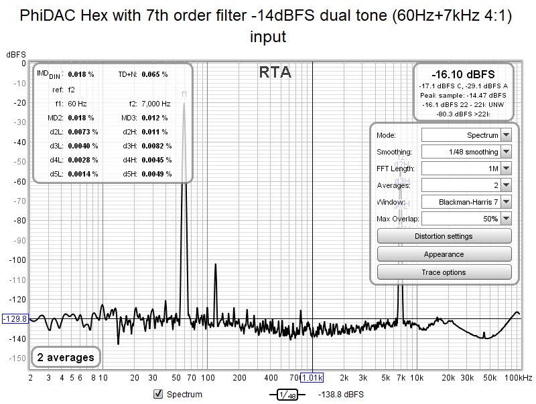The height and width of the screenshot is (404, 536).
Task: Click the RTA graph label
Action: tap(275, 72)
